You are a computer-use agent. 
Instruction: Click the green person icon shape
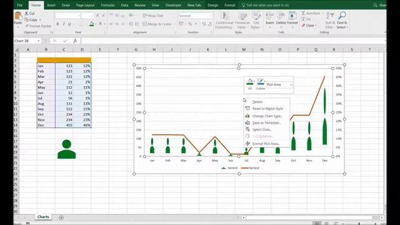[67, 149]
